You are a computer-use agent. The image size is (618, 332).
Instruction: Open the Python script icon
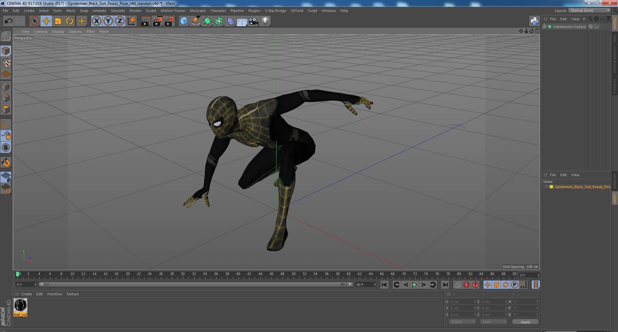pyautogui.click(x=535, y=21)
